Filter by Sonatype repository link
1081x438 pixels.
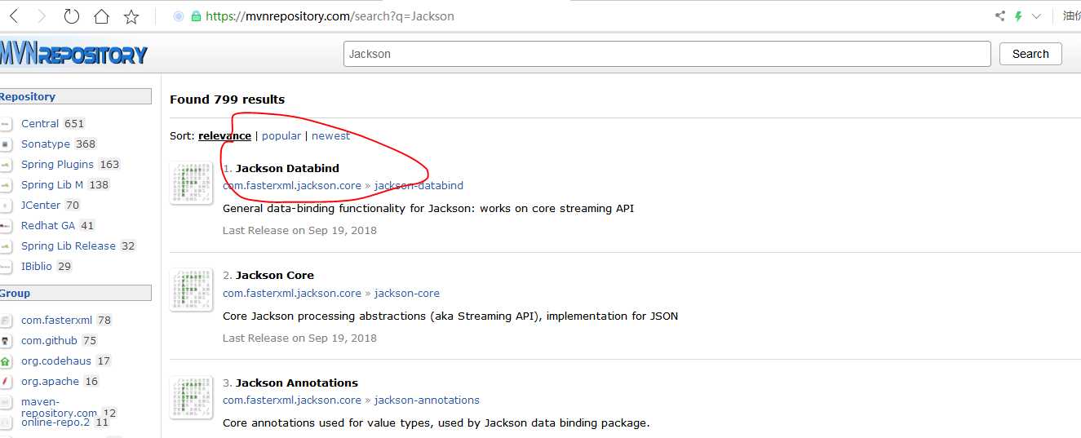(x=46, y=144)
